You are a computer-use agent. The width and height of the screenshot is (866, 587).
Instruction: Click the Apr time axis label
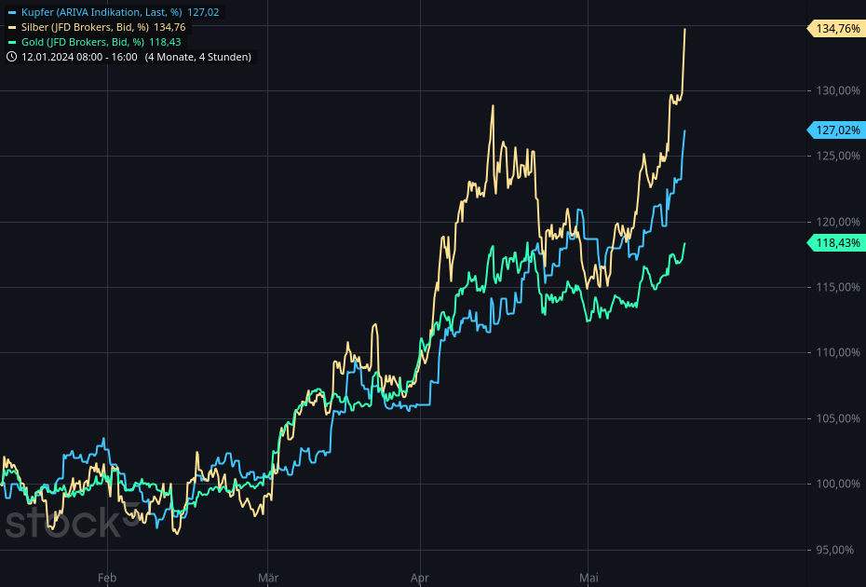(x=420, y=579)
